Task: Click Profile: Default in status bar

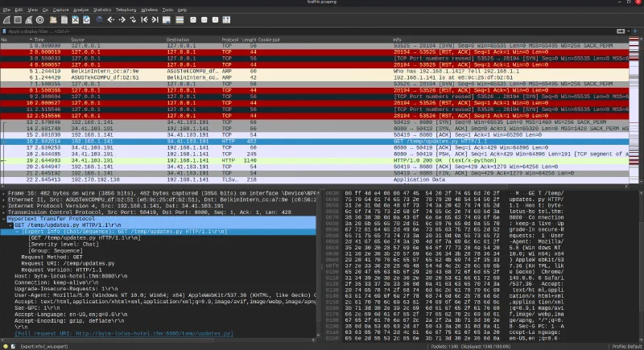Action: click(x=626, y=346)
